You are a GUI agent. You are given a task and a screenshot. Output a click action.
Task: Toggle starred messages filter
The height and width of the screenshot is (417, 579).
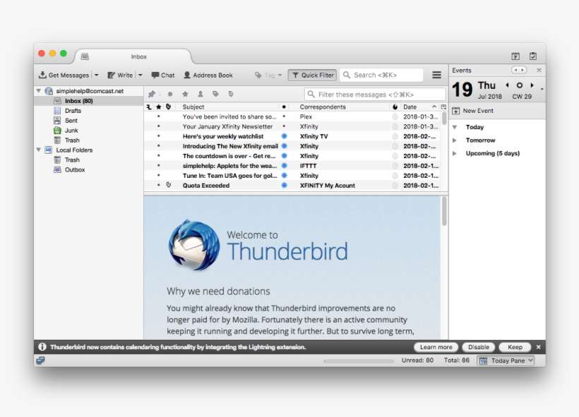185,93
